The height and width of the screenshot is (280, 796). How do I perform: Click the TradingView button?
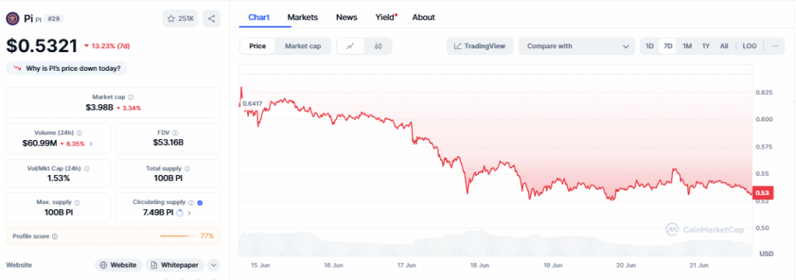pos(480,46)
